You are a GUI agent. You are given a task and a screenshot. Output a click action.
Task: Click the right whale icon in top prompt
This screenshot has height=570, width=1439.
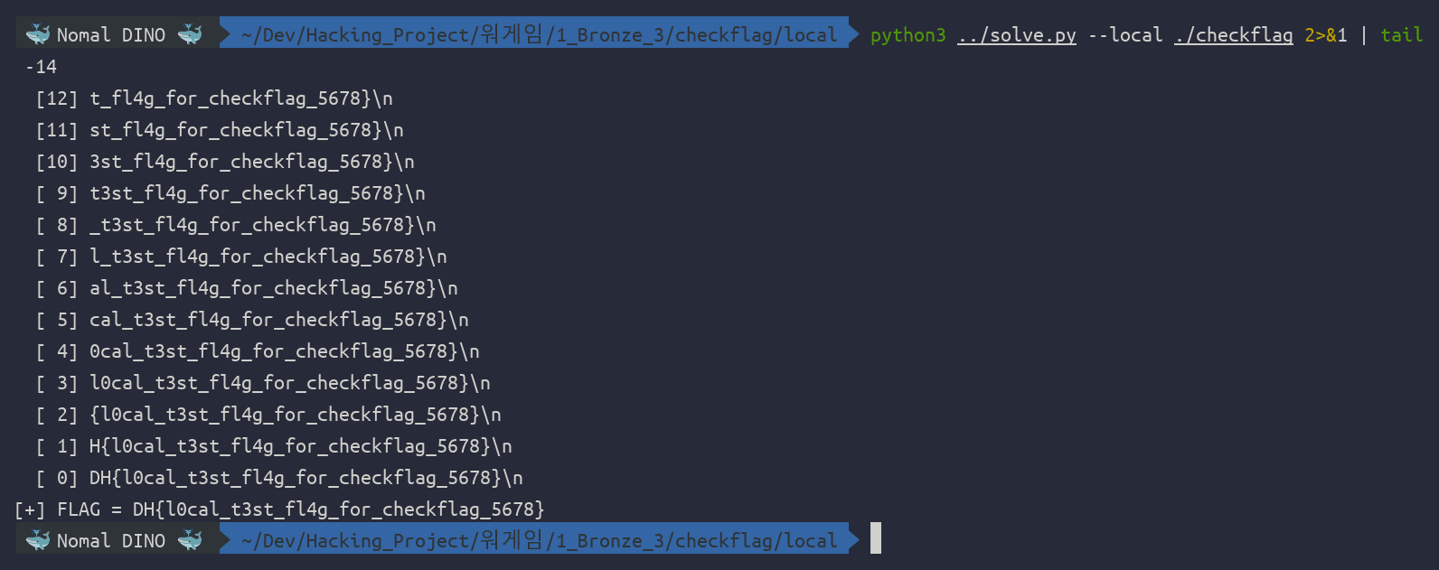coord(190,34)
